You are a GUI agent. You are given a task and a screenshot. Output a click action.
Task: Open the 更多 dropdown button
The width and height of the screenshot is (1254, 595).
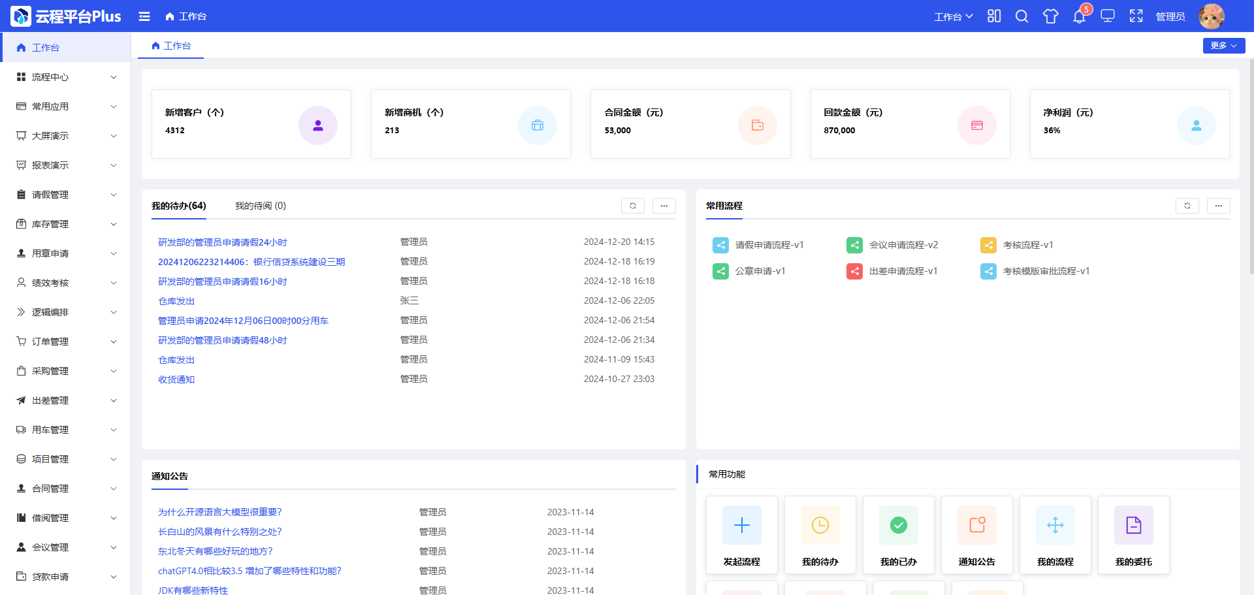1224,46
